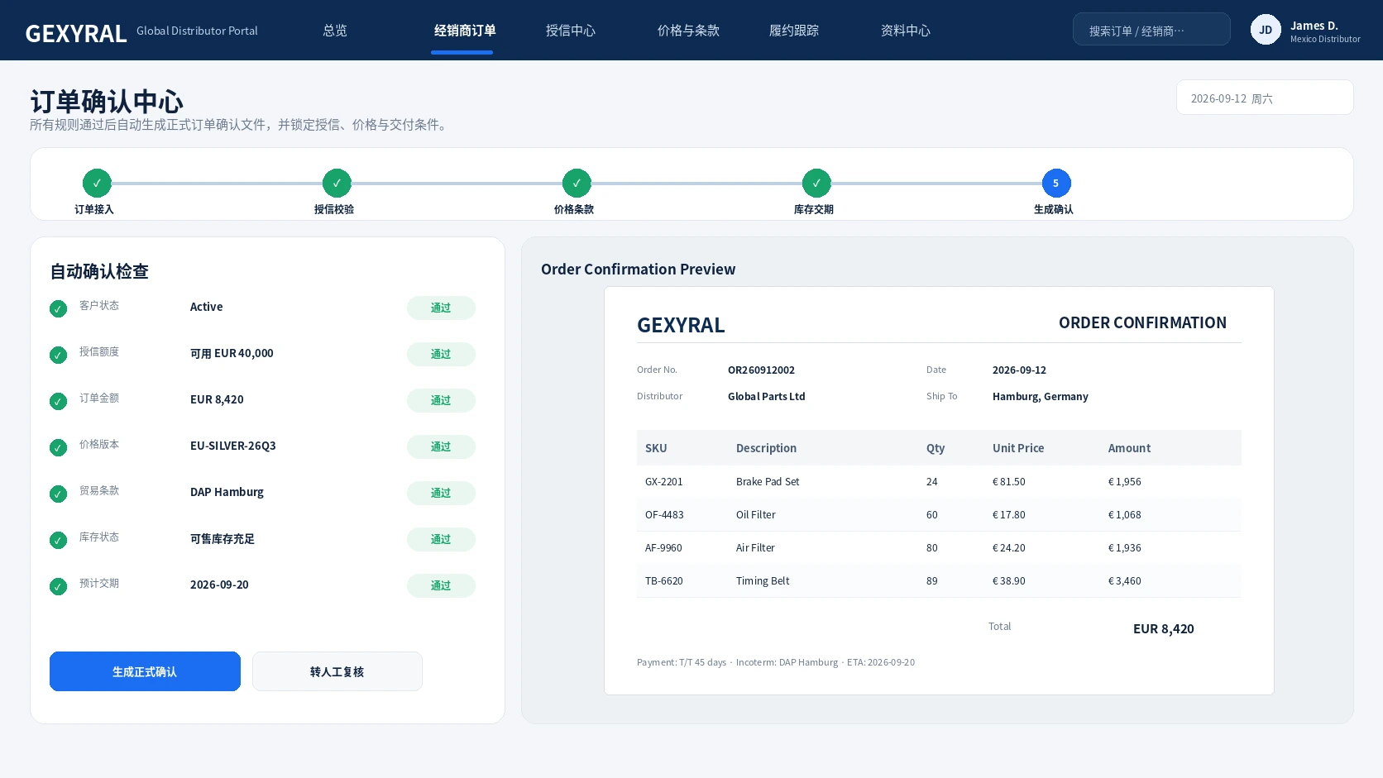The image size is (1383, 778).
Task: Click the 授信校验 step checkmark circle
Action: (x=337, y=183)
